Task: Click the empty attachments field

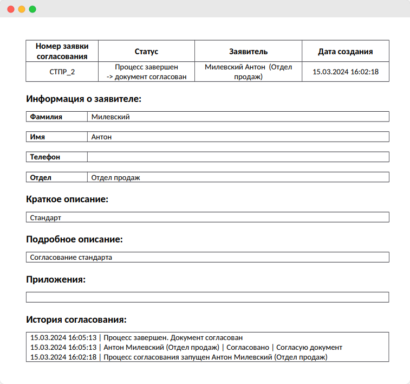Action: tap(207, 297)
